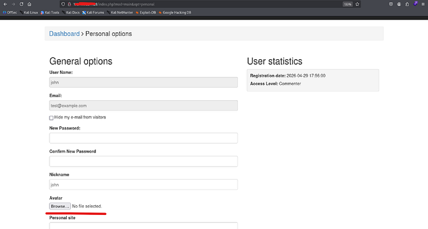This screenshot has height=229, width=428.
Task: Click the Personal site input field
Action: (x=144, y=226)
